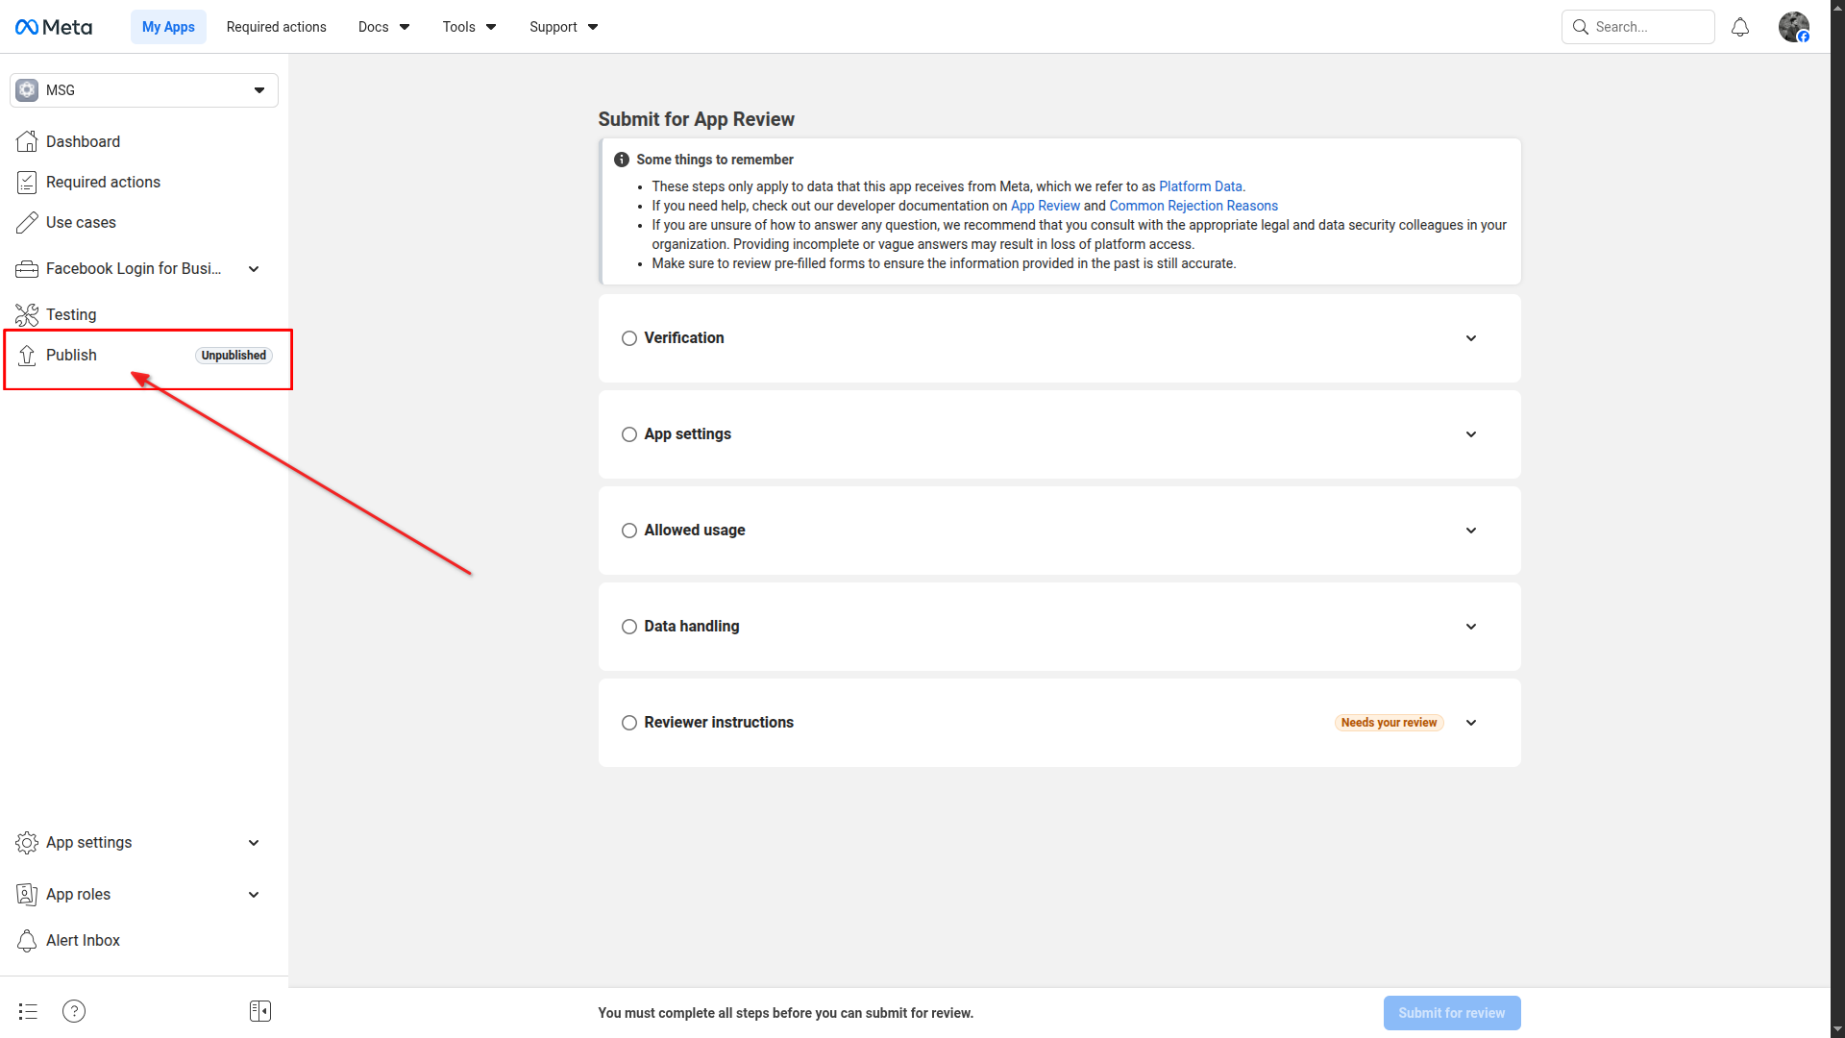Open the help question mark icon
The image size is (1845, 1038).
(74, 1011)
